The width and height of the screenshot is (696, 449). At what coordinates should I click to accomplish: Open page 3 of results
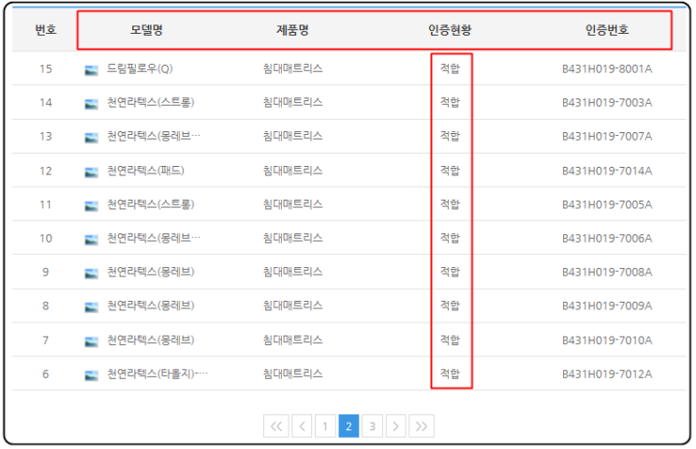373,427
